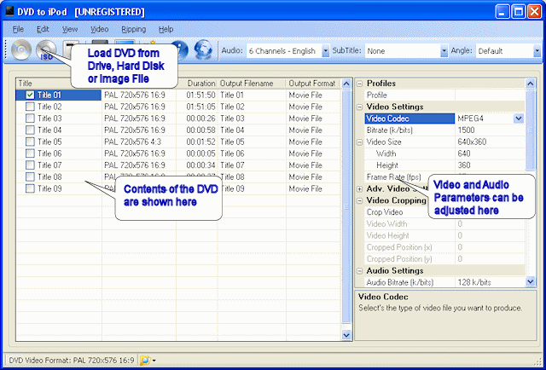
Task: Open the File menu
Action: coord(18,29)
